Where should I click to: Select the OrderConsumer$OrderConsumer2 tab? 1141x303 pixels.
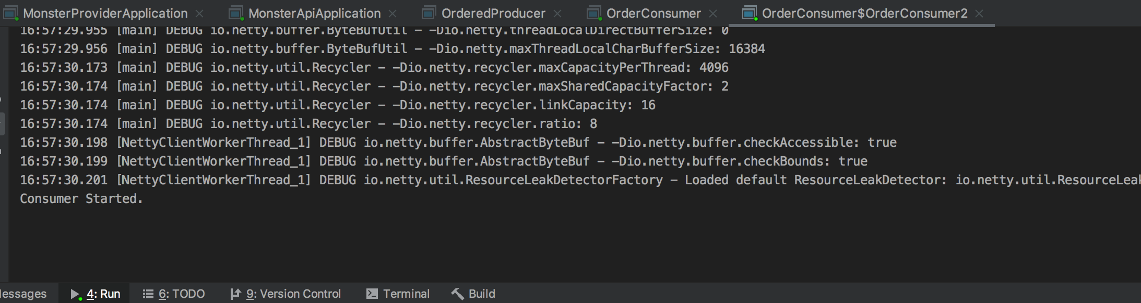pyautogui.click(x=864, y=13)
